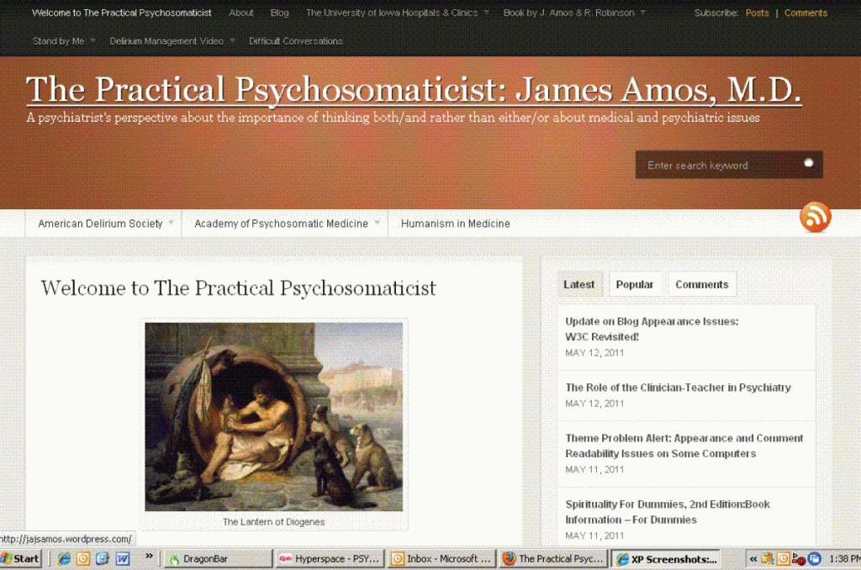The height and width of the screenshot is (570, 861).
Task: Expand Delirium Management Video dropdown arrow
Action: click(x=232, y=40)
